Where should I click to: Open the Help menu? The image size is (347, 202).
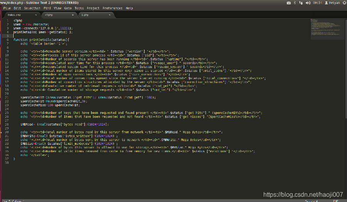pos(129,8)
